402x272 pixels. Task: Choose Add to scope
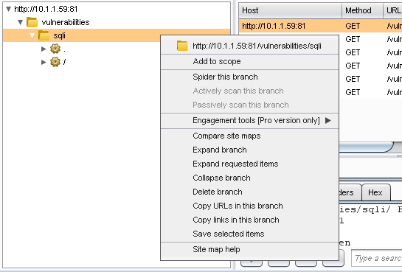pyautogui.click(x=249, y=61)
